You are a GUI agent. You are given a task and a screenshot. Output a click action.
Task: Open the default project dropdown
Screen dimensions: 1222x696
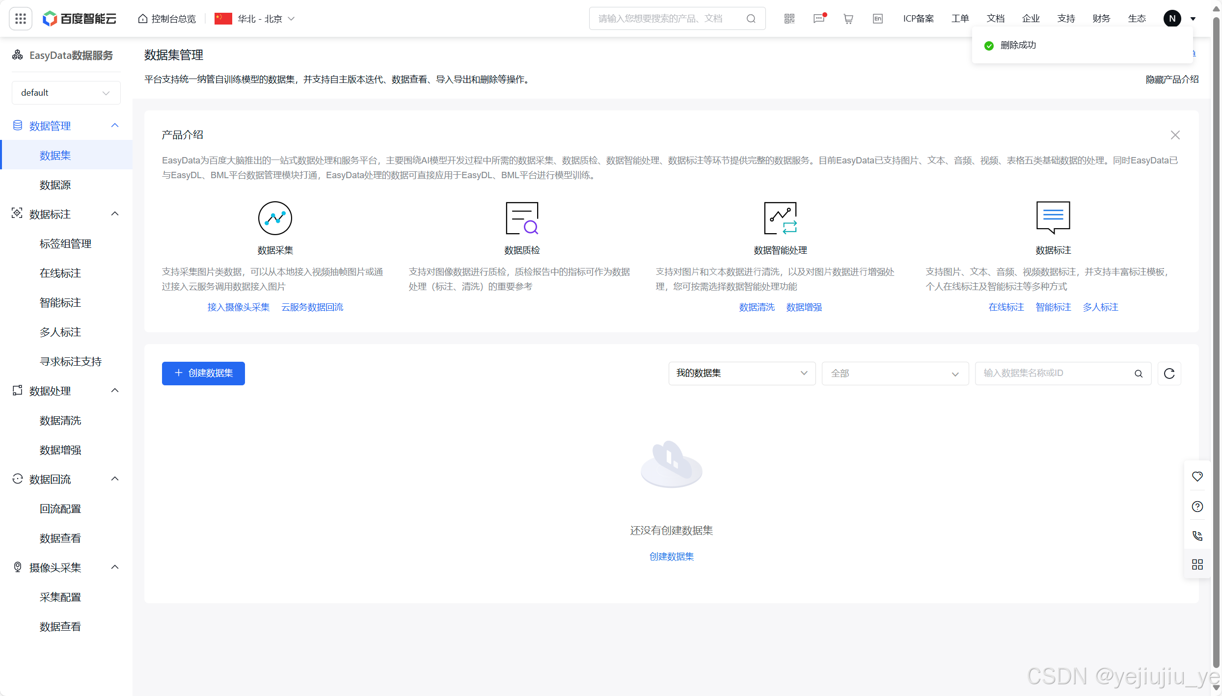pos(66,93)
